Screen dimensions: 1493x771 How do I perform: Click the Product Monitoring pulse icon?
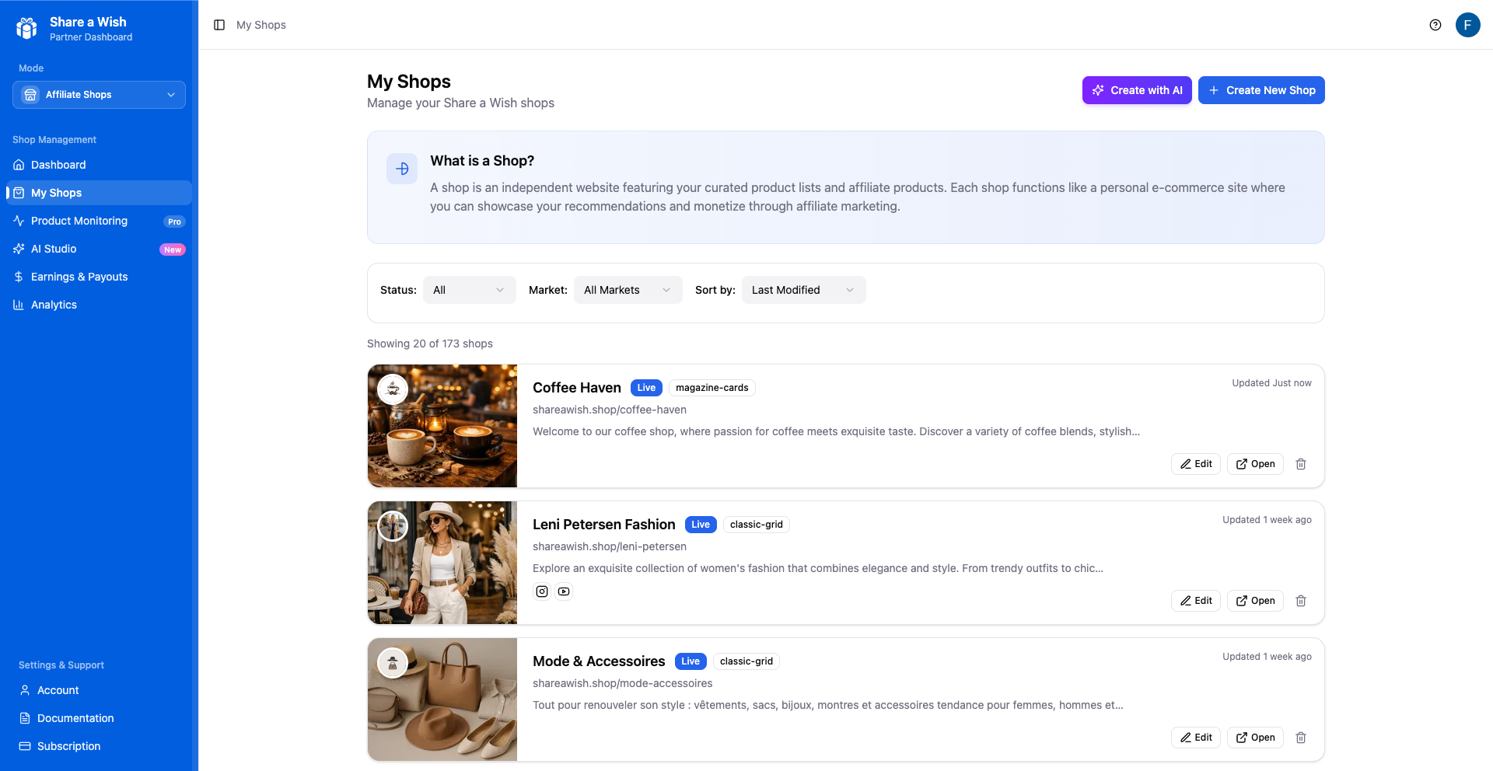coord(19,221)
